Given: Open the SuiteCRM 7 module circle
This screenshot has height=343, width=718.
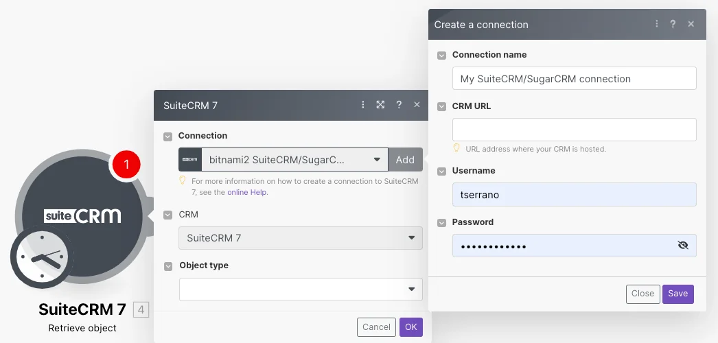Looking at the screenshot, I should [x=82, y=216].
